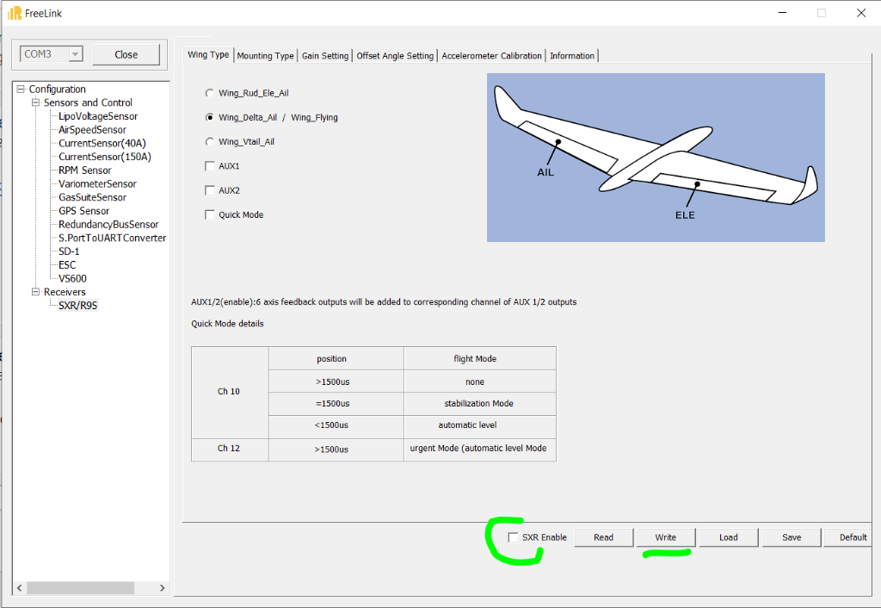The width and height of the screenshot is (881, 608).
Task: Turn on Quick Mode checkbox
Action: (x=209, y=214)
